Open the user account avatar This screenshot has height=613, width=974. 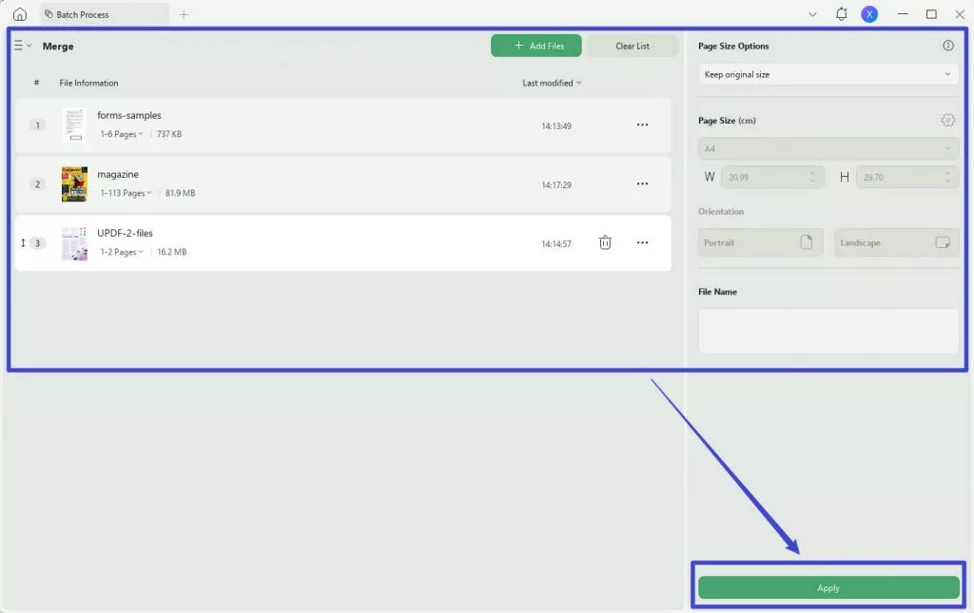[869, 14]
